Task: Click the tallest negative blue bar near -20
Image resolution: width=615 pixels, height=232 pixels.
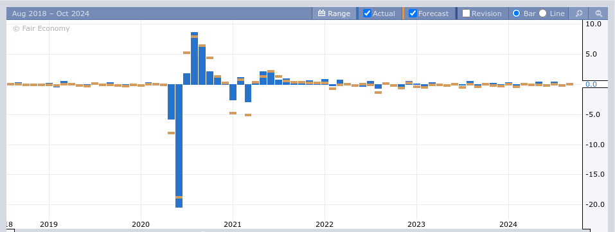Action: click(x=179, y=146)
